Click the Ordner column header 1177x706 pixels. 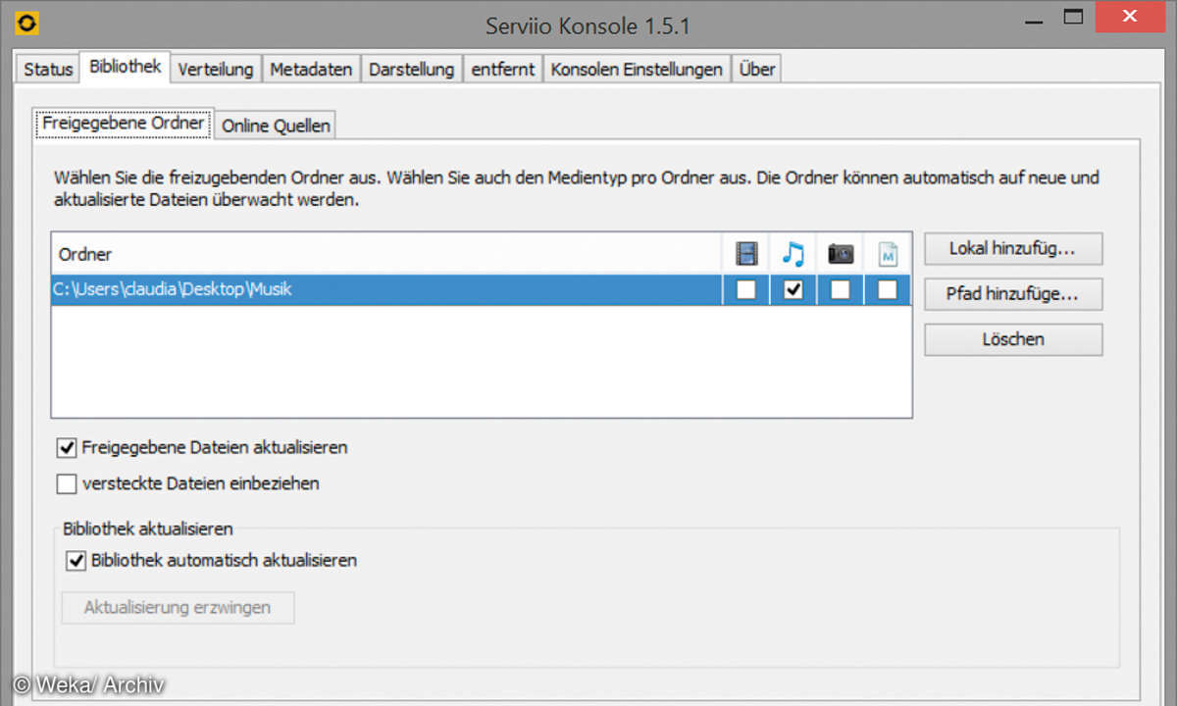386,255
